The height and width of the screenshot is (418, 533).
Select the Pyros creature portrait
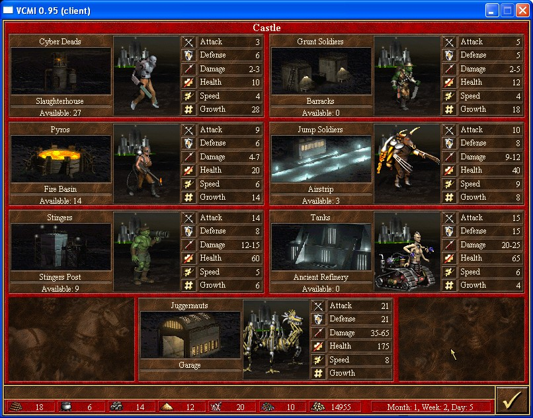click(147, 163)
